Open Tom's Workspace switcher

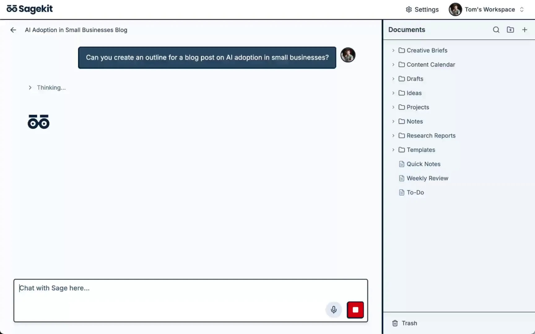click(486, 10)
